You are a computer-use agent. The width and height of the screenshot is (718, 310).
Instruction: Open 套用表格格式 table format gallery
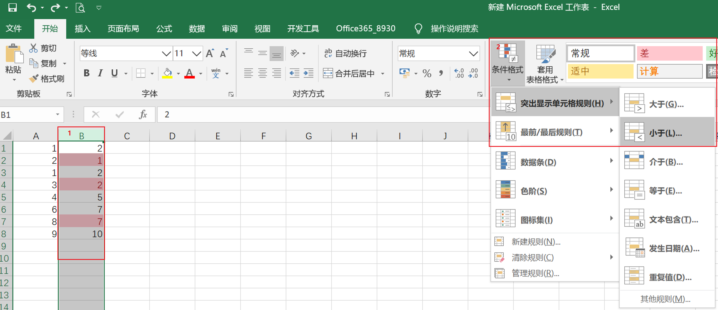click(544, 64)
